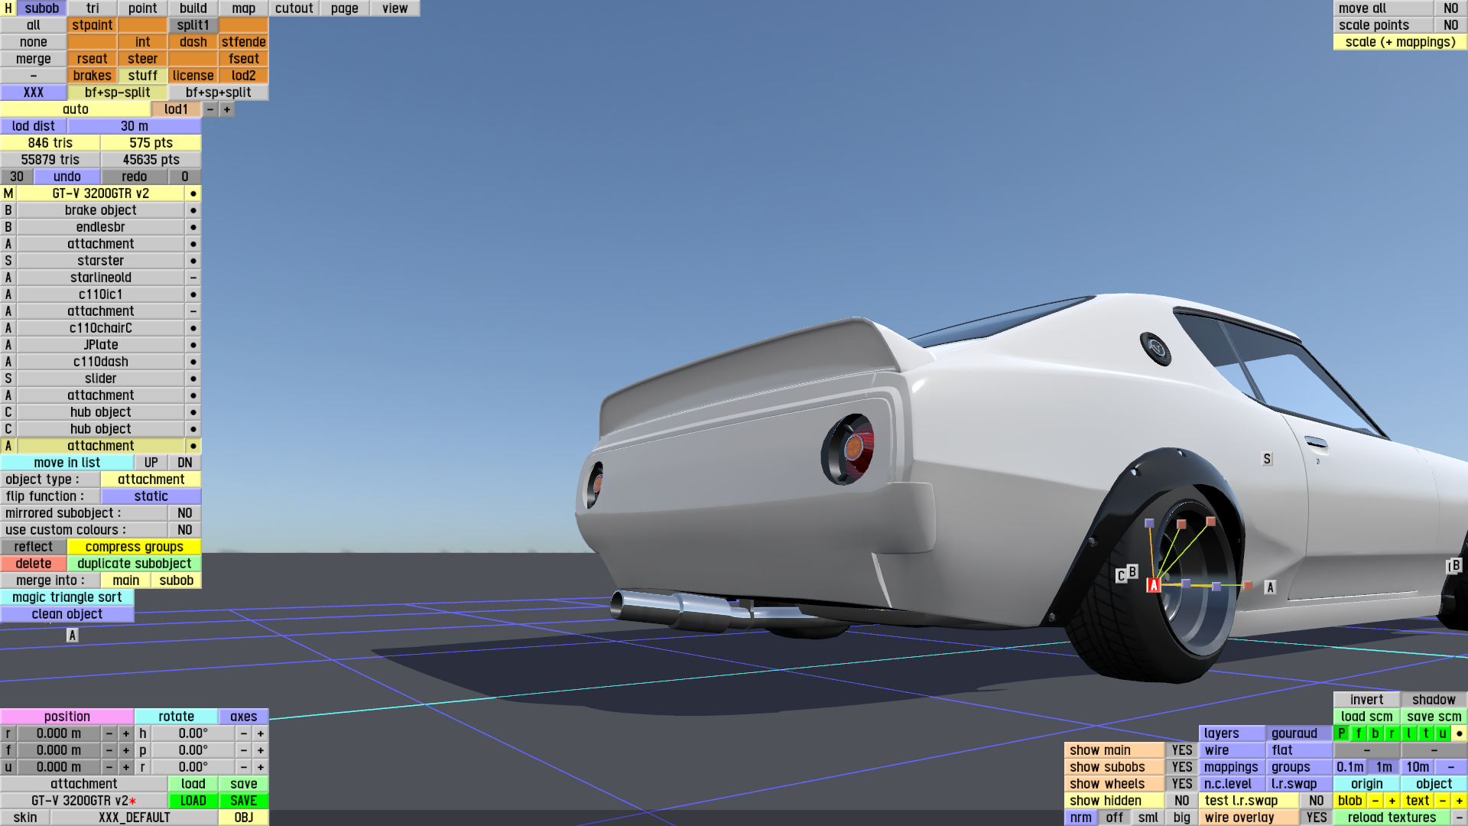Click reload textures button

[x=1391, y=818]
